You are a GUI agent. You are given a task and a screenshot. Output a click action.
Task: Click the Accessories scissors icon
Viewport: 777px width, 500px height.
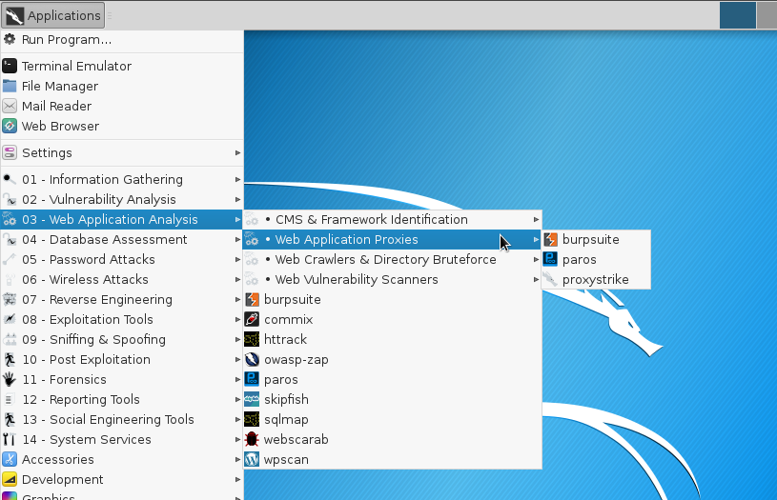[10, 459]
